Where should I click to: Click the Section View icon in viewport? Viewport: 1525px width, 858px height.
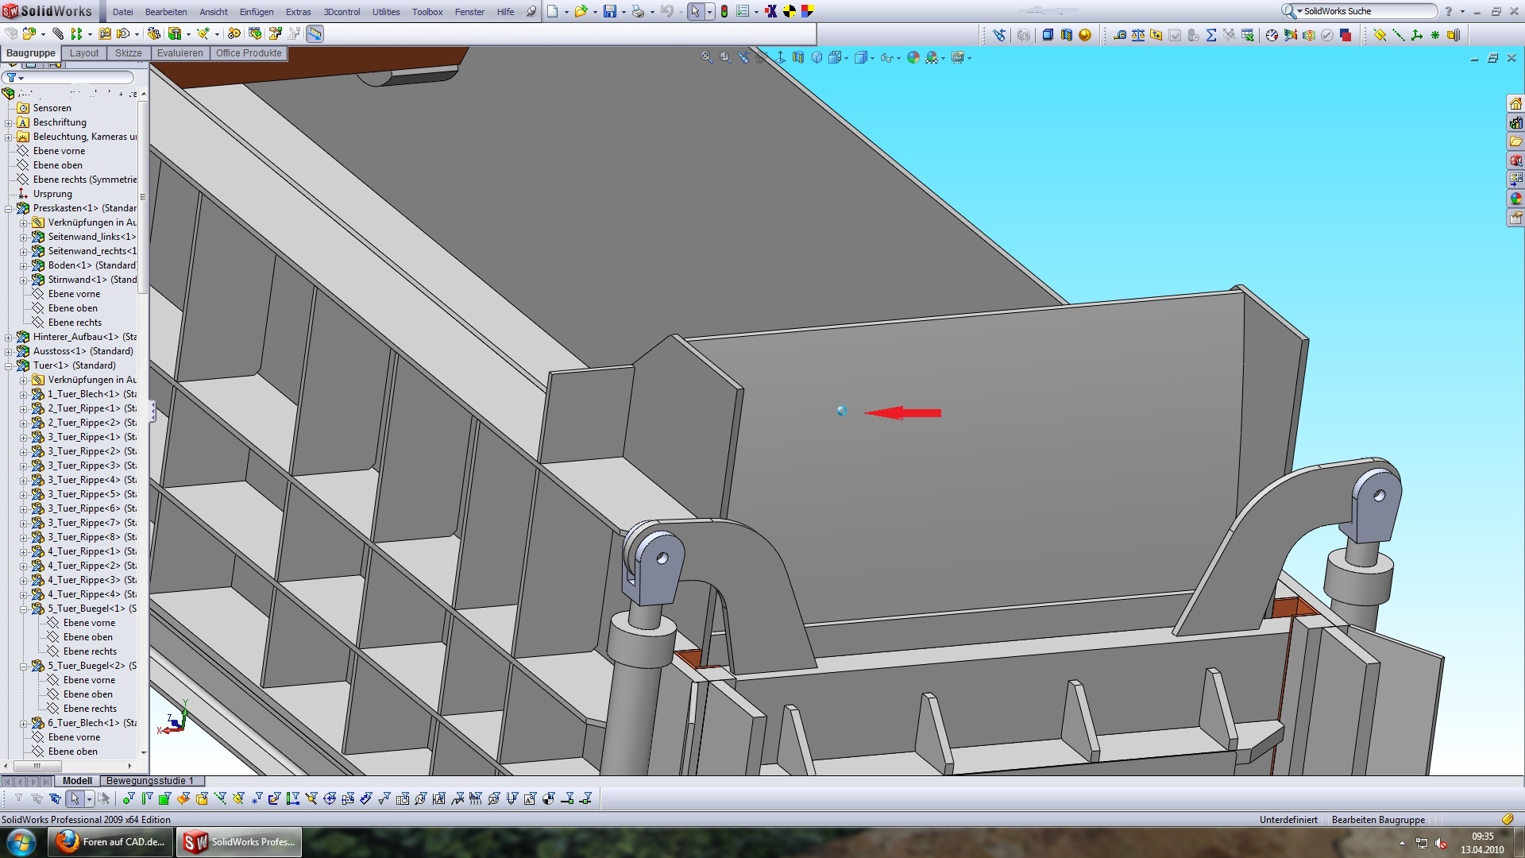(x=798, y=57)
